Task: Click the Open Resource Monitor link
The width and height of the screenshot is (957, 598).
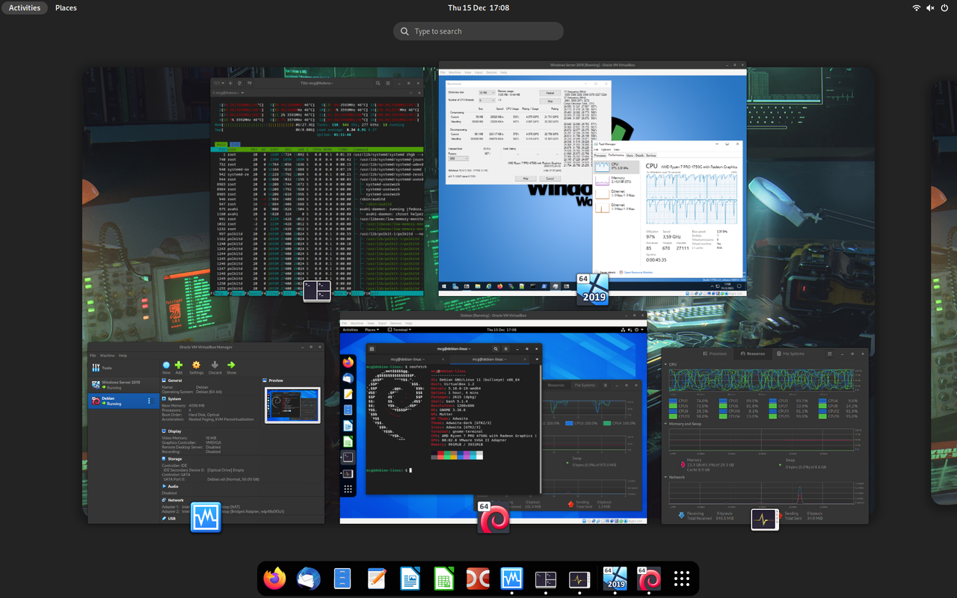Action: 638,272
